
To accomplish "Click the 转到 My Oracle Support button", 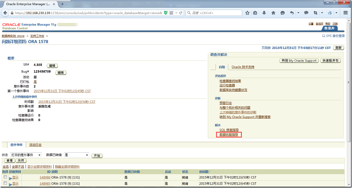I will (x=299, y=61).
